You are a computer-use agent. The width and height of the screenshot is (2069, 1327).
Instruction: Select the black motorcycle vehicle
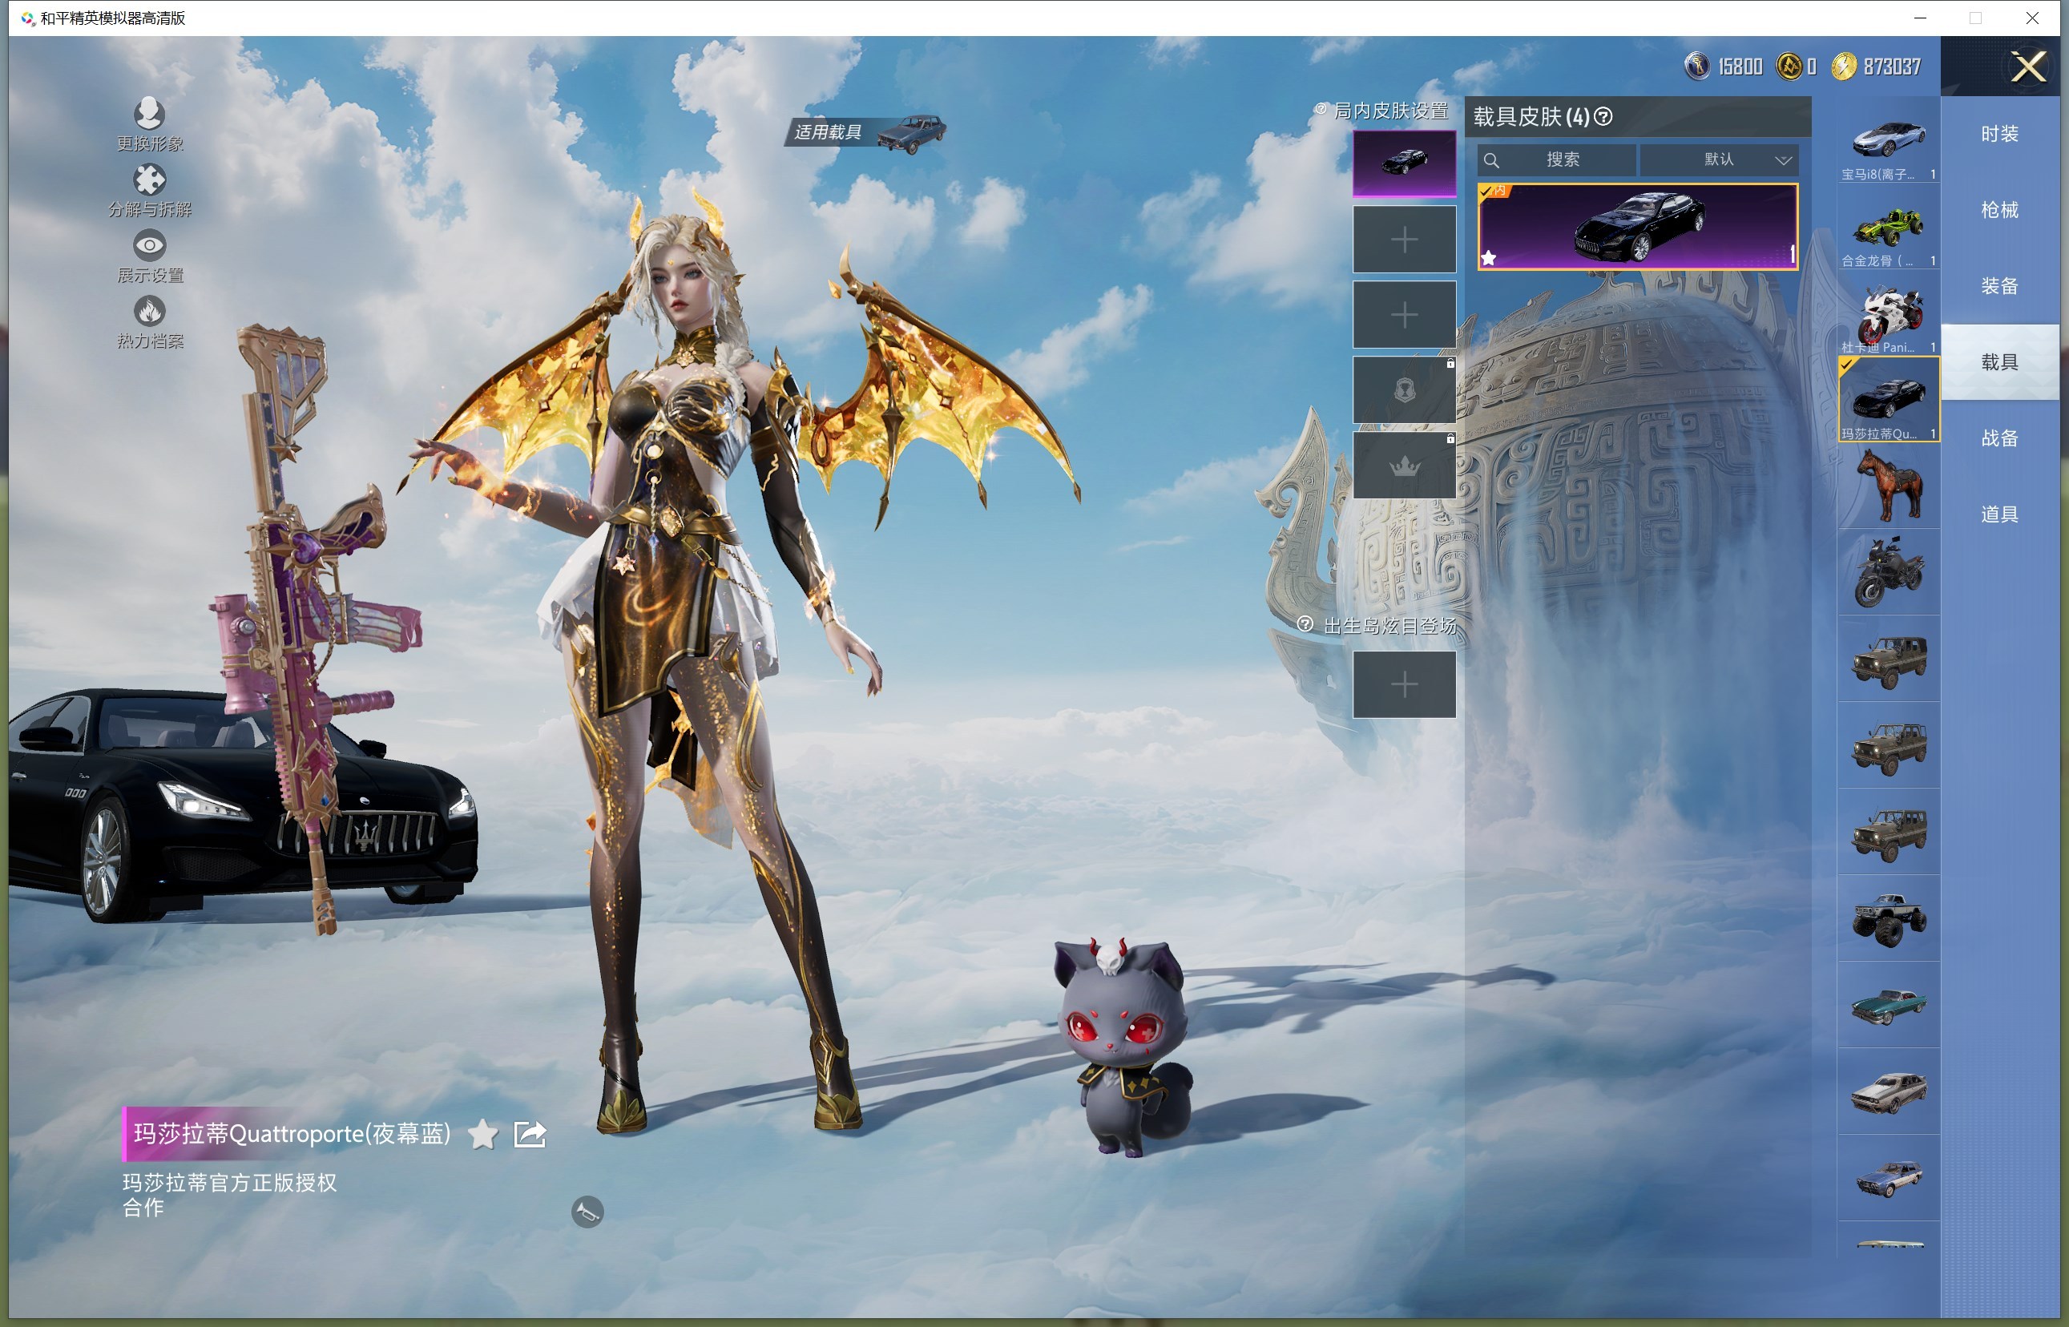pos(1889,572)
